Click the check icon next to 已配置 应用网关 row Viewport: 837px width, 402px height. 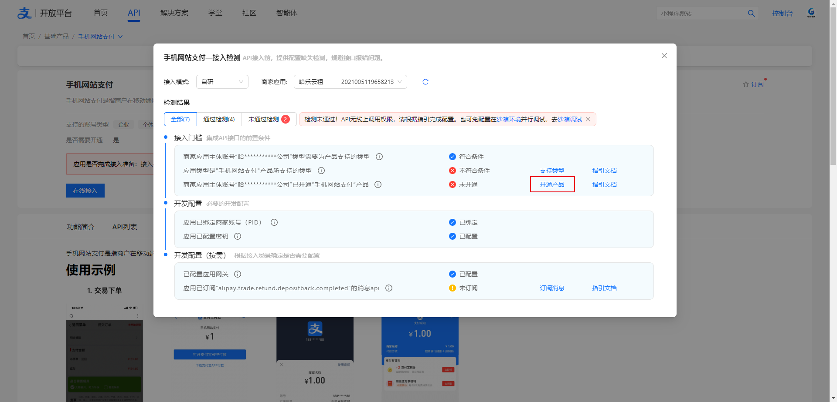(453, 274)
